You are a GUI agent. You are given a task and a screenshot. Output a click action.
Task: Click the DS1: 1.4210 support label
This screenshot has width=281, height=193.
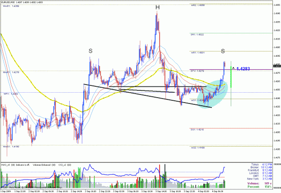[x=197, y=130]
